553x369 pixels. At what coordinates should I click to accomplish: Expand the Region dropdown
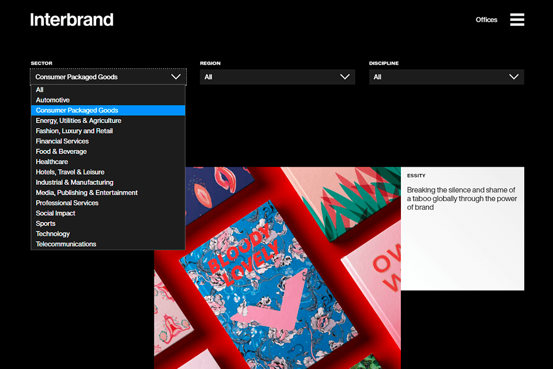277,77
